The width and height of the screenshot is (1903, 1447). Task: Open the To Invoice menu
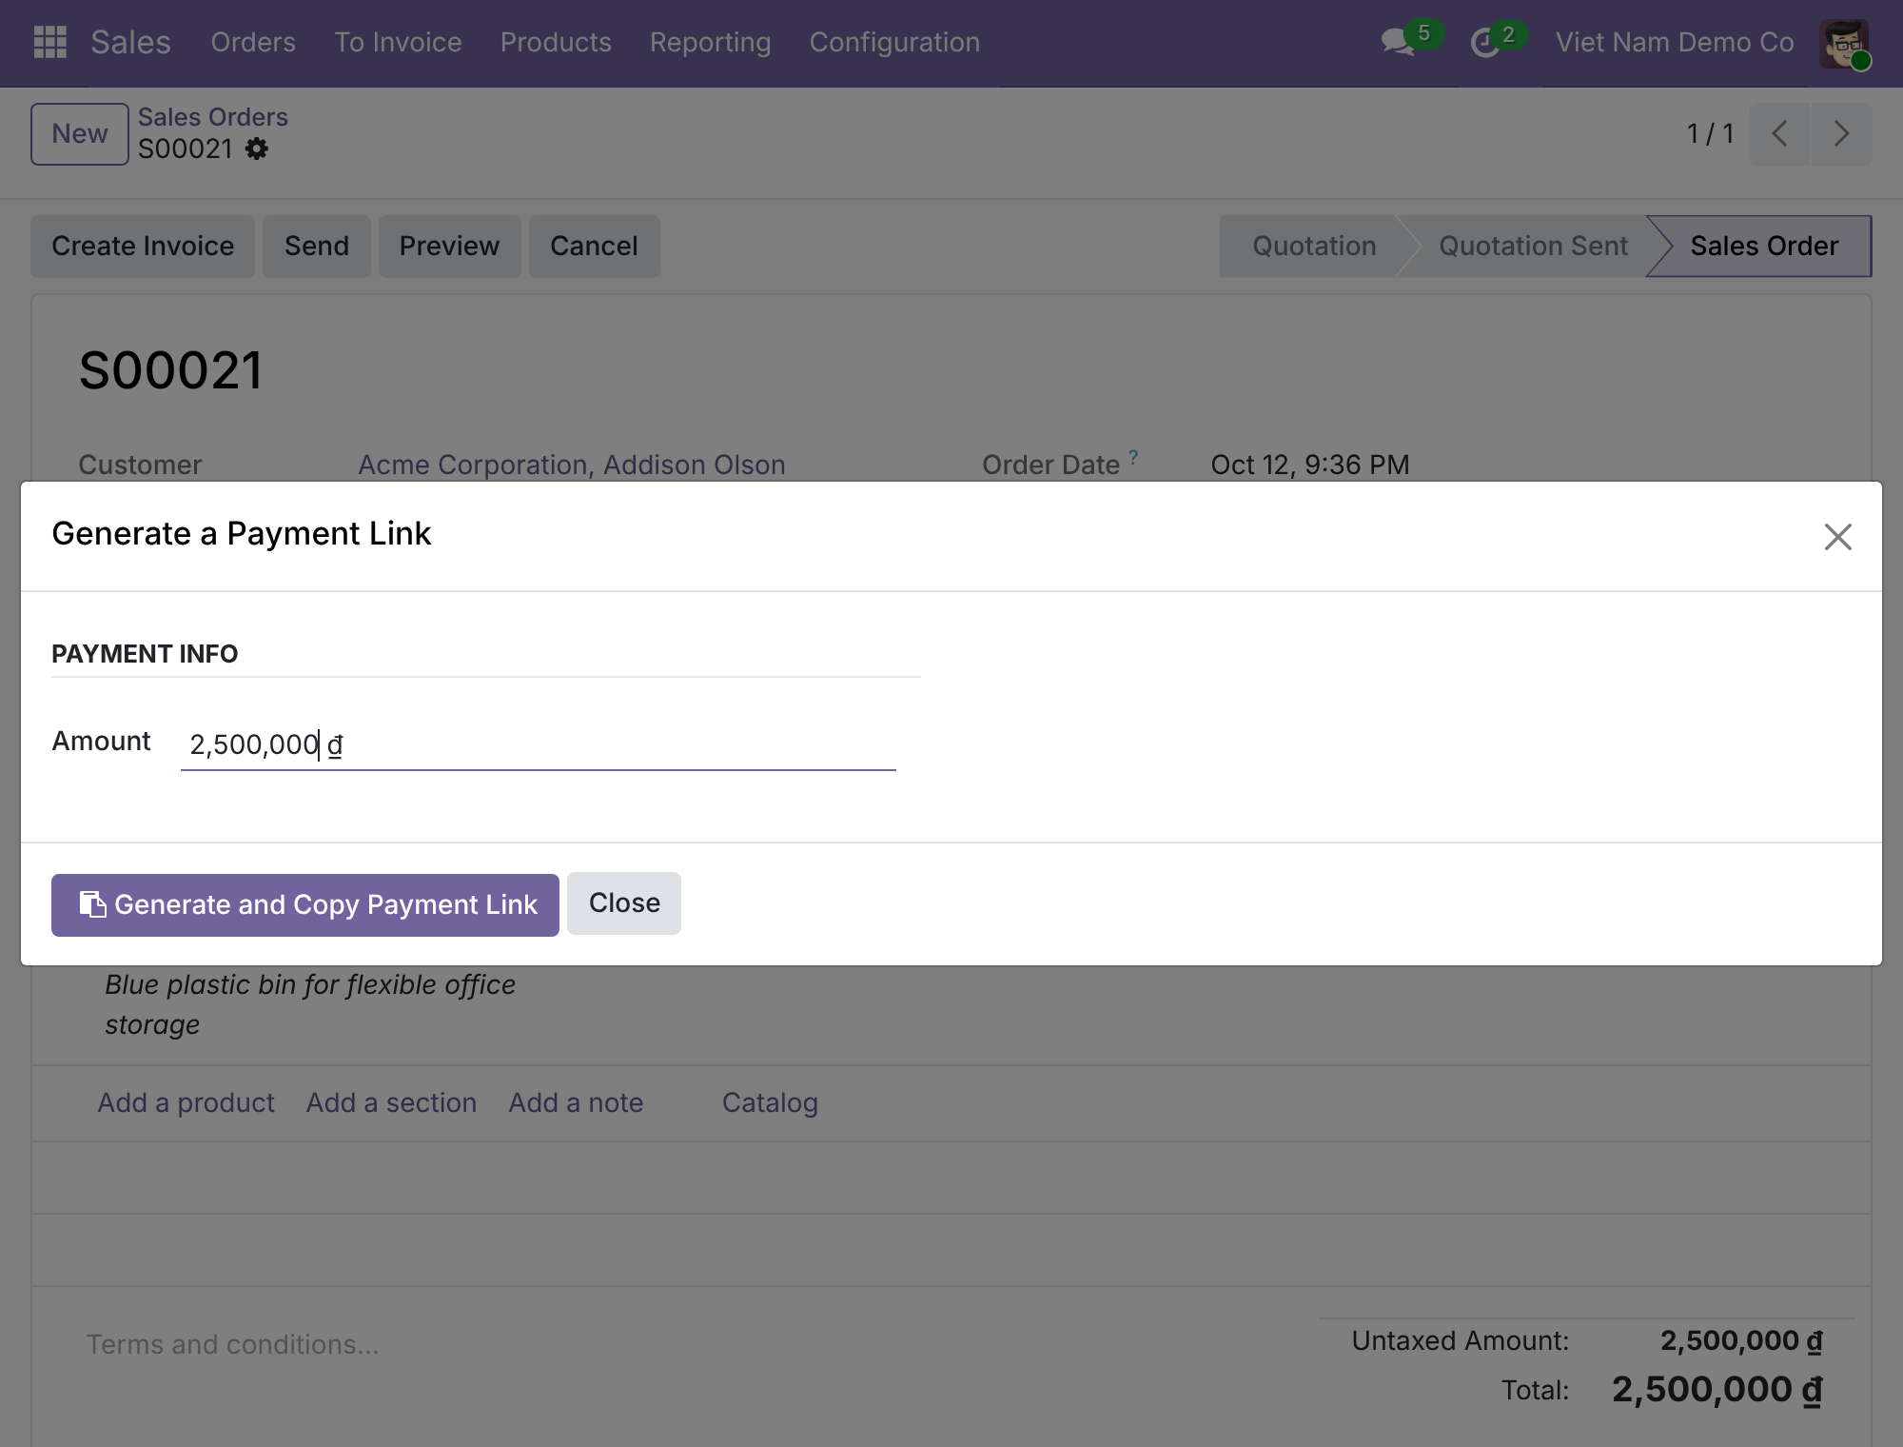click(398, 42)
